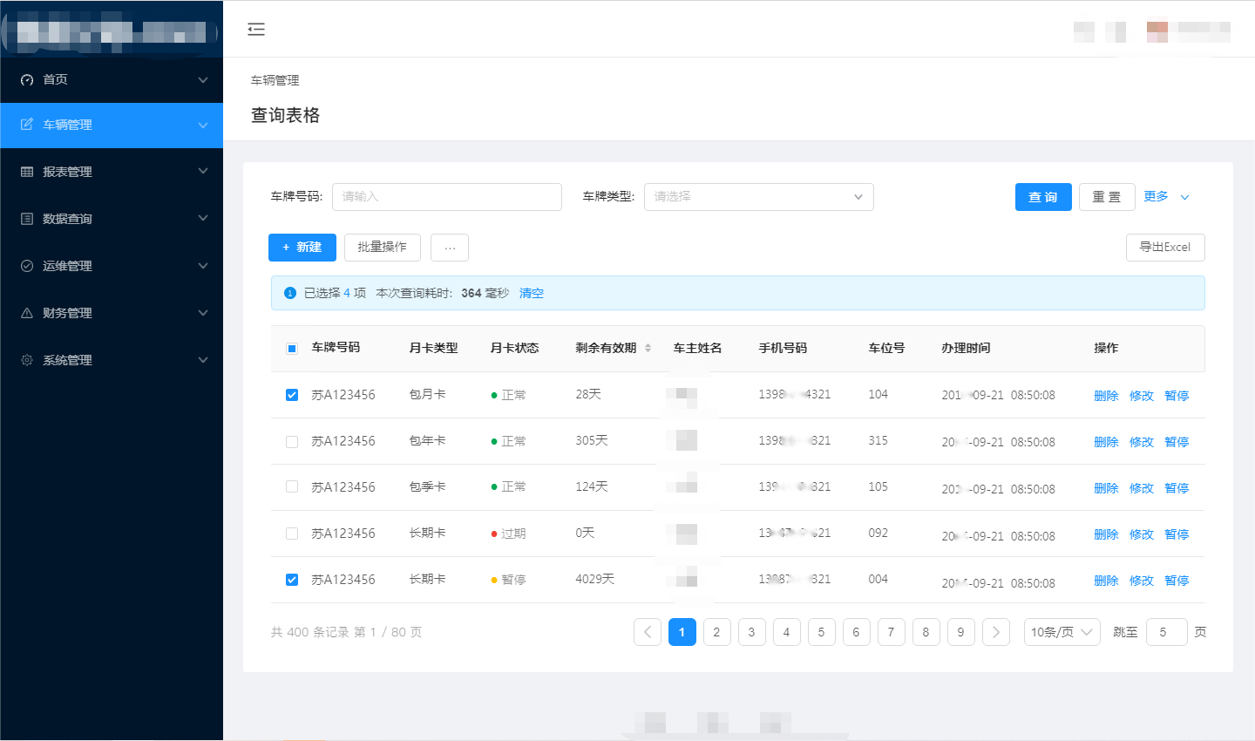The width and height of the screenshot is (1255, 741).
Task: Click the 导出Excel button
Action: pos(1164,248)
